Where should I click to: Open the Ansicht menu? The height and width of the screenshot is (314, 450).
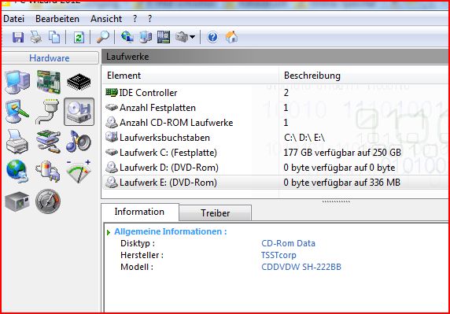click(x=106, y=19)
